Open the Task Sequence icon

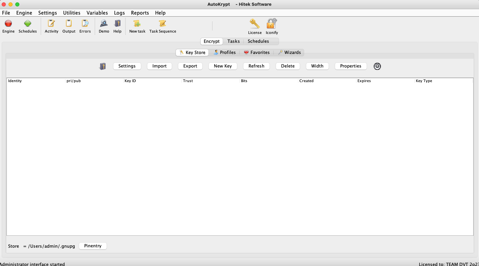point(163,24)
